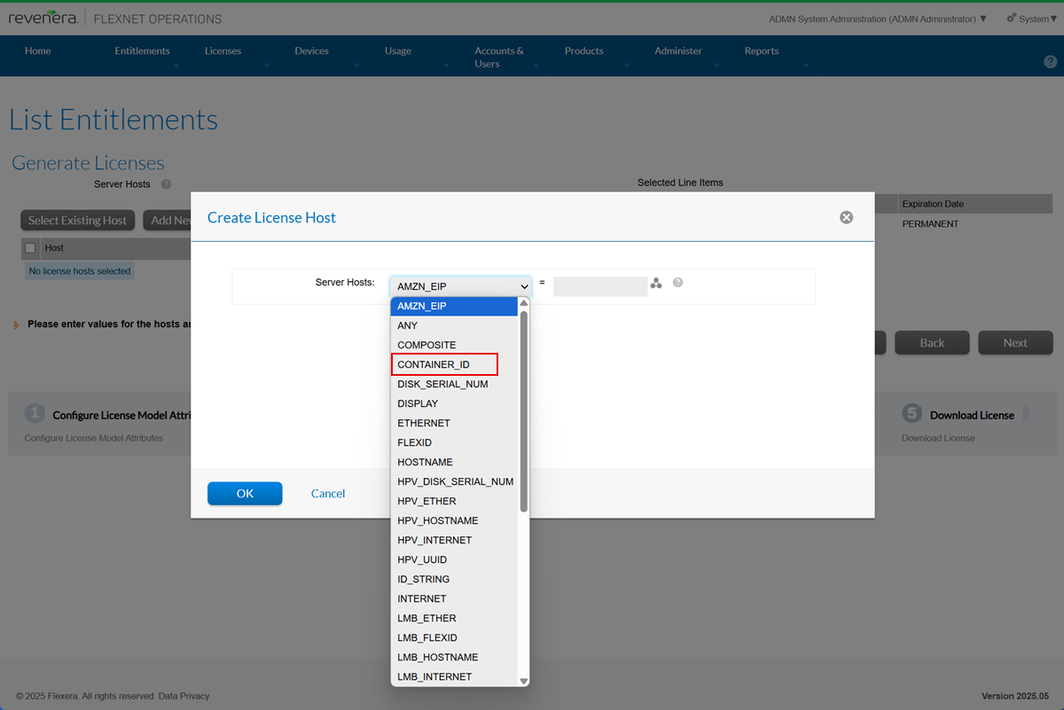1064x710 pixels.
Task: Click the Cancel link in dialog
Action: coord(328,494)
